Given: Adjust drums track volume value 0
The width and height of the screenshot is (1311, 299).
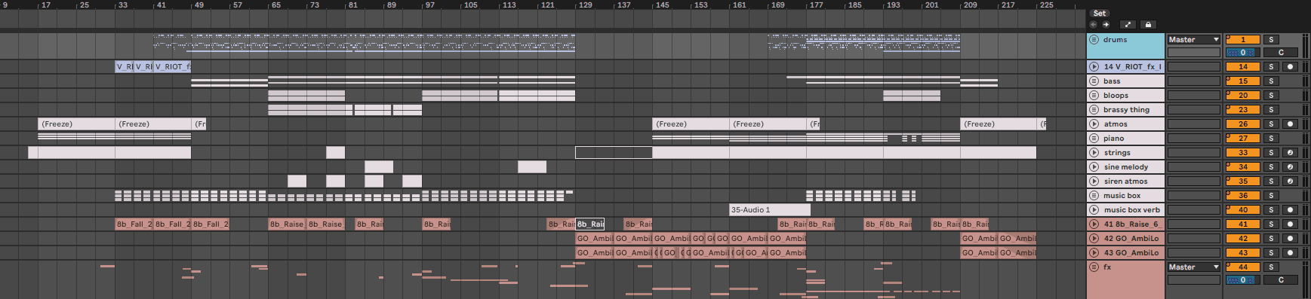Looking at the screenshot, I should [x=1243, y=53].
